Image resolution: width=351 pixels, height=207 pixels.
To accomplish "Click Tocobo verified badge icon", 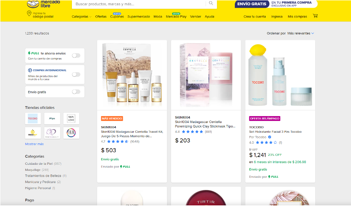I will 269,137.
